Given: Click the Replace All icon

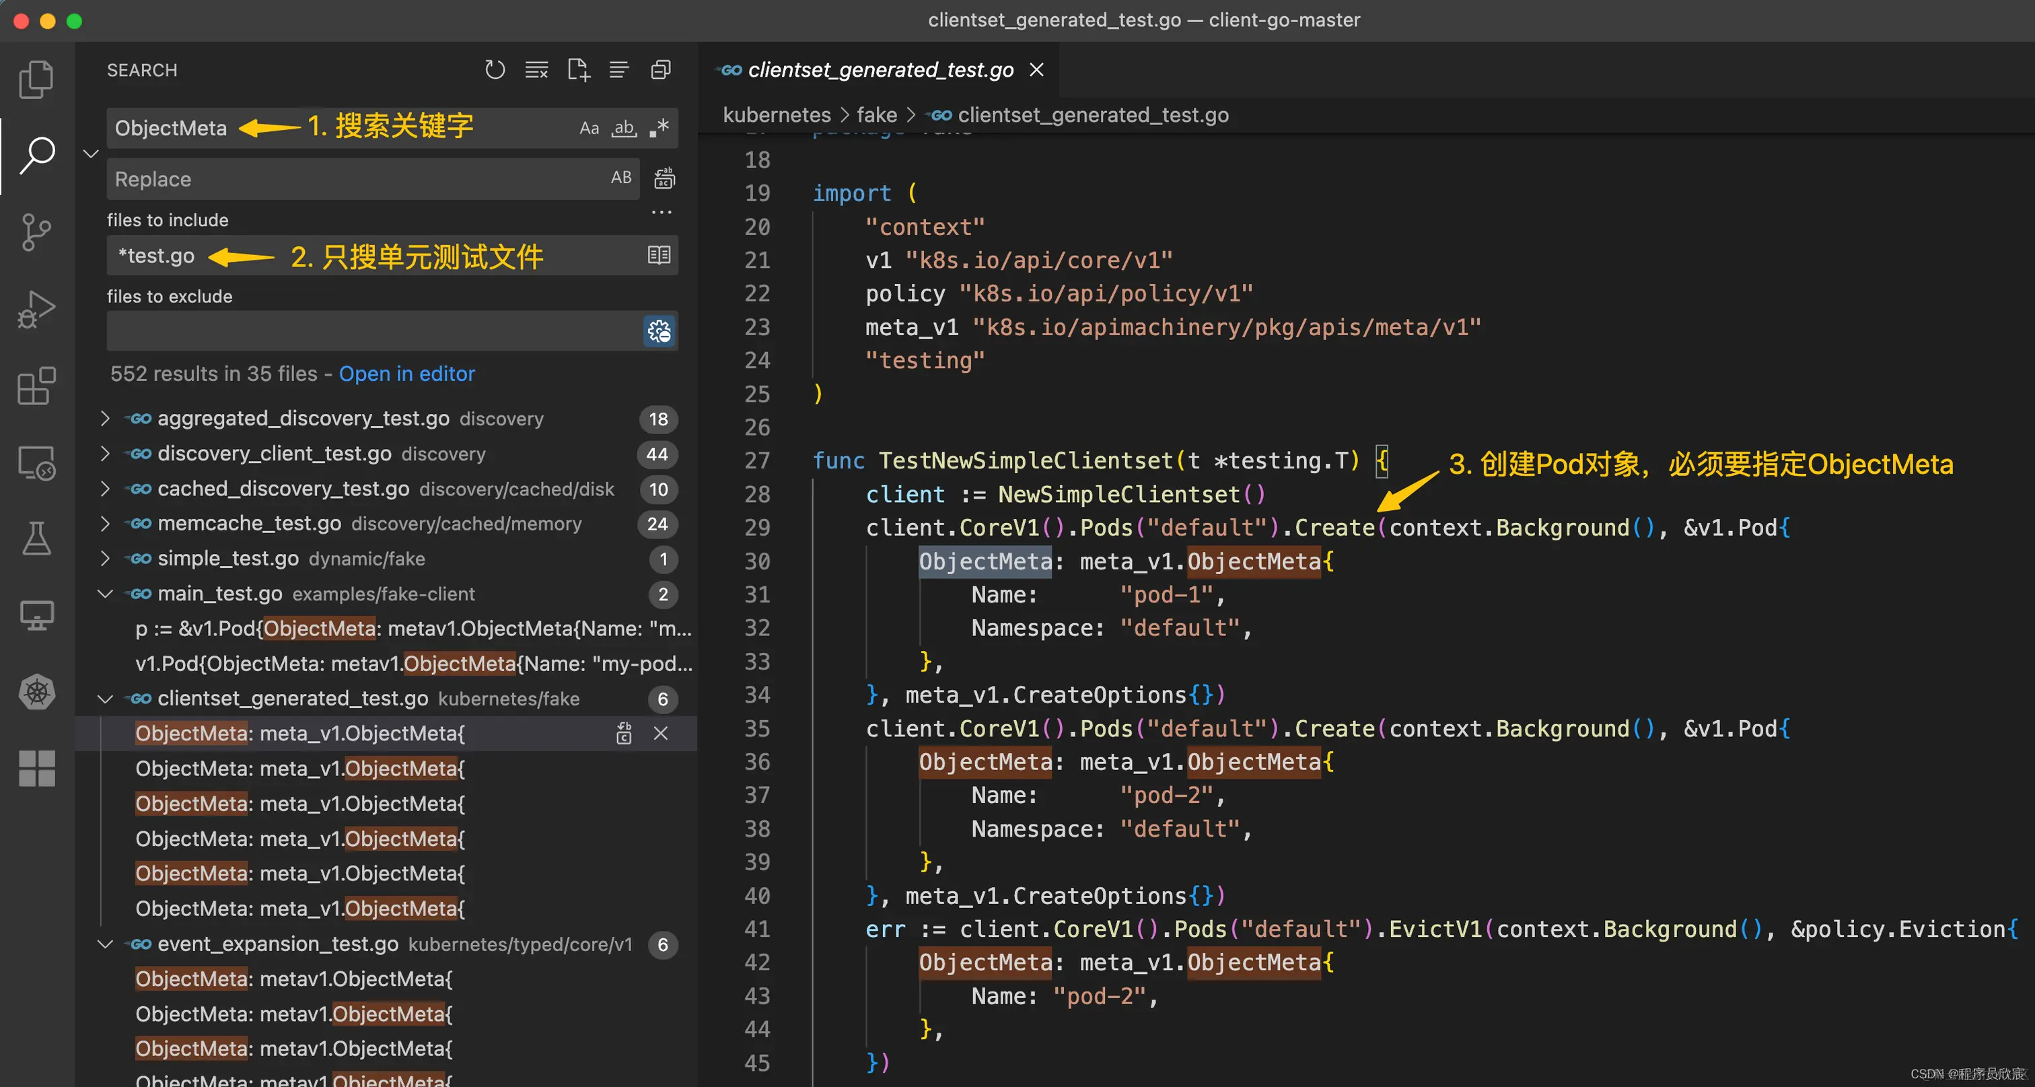Looking at the screenshot, I should (x=664, y=178).
